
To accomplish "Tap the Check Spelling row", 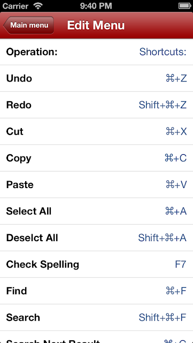I will (96, 264).
